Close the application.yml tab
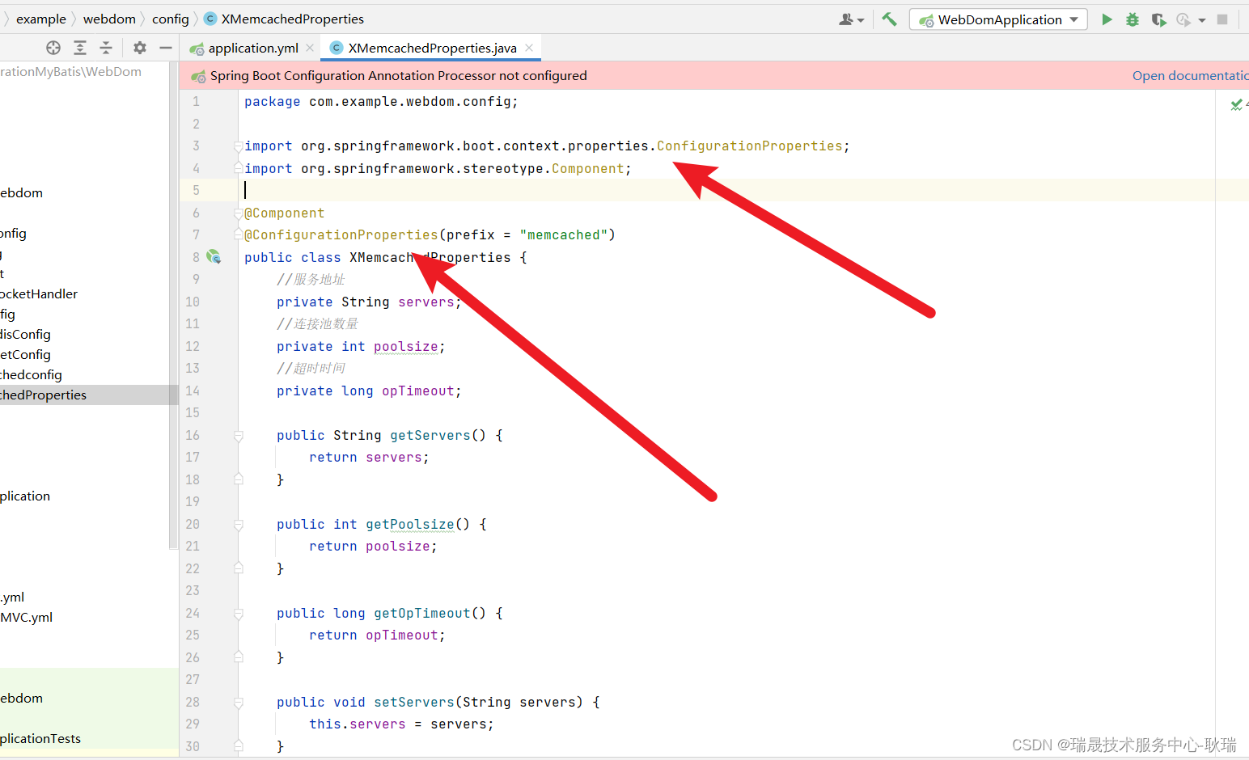This screenshot has height=760, width=1249. tap(310, 48)
